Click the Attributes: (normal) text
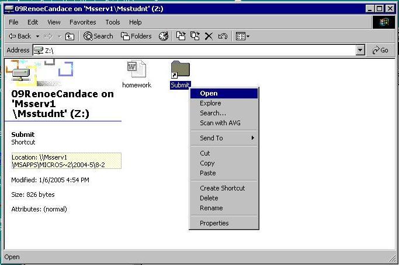This screenshot has height=265, width=399. 39,209
